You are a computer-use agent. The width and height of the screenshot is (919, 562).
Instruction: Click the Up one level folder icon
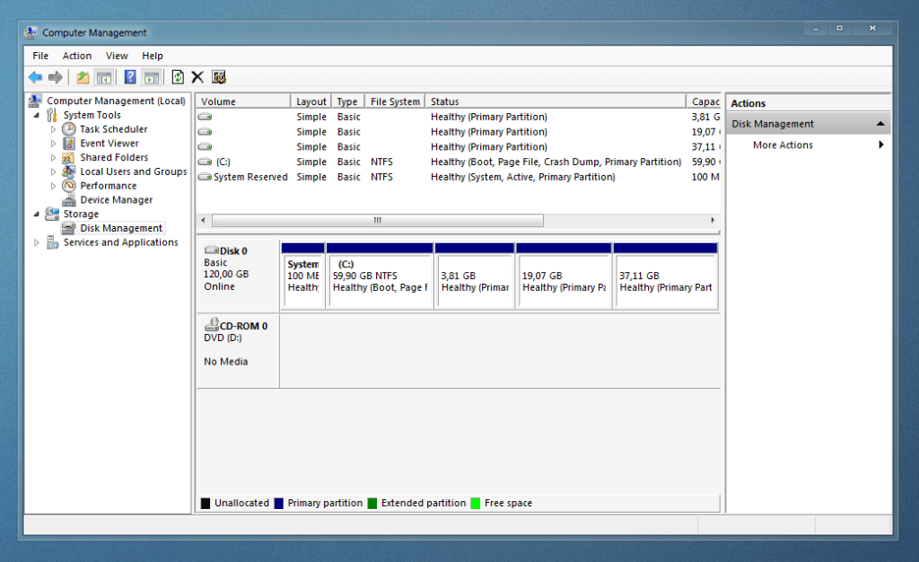pyautogui.click(x=83, y=77)
